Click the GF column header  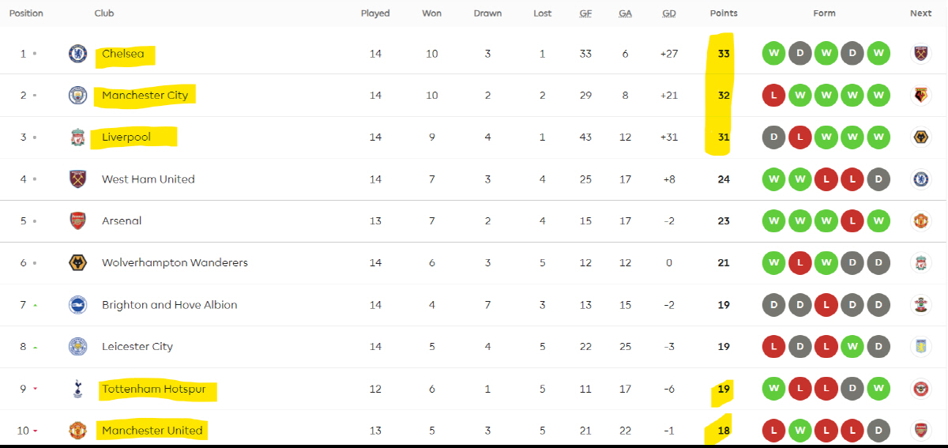[x=585, y=13]
